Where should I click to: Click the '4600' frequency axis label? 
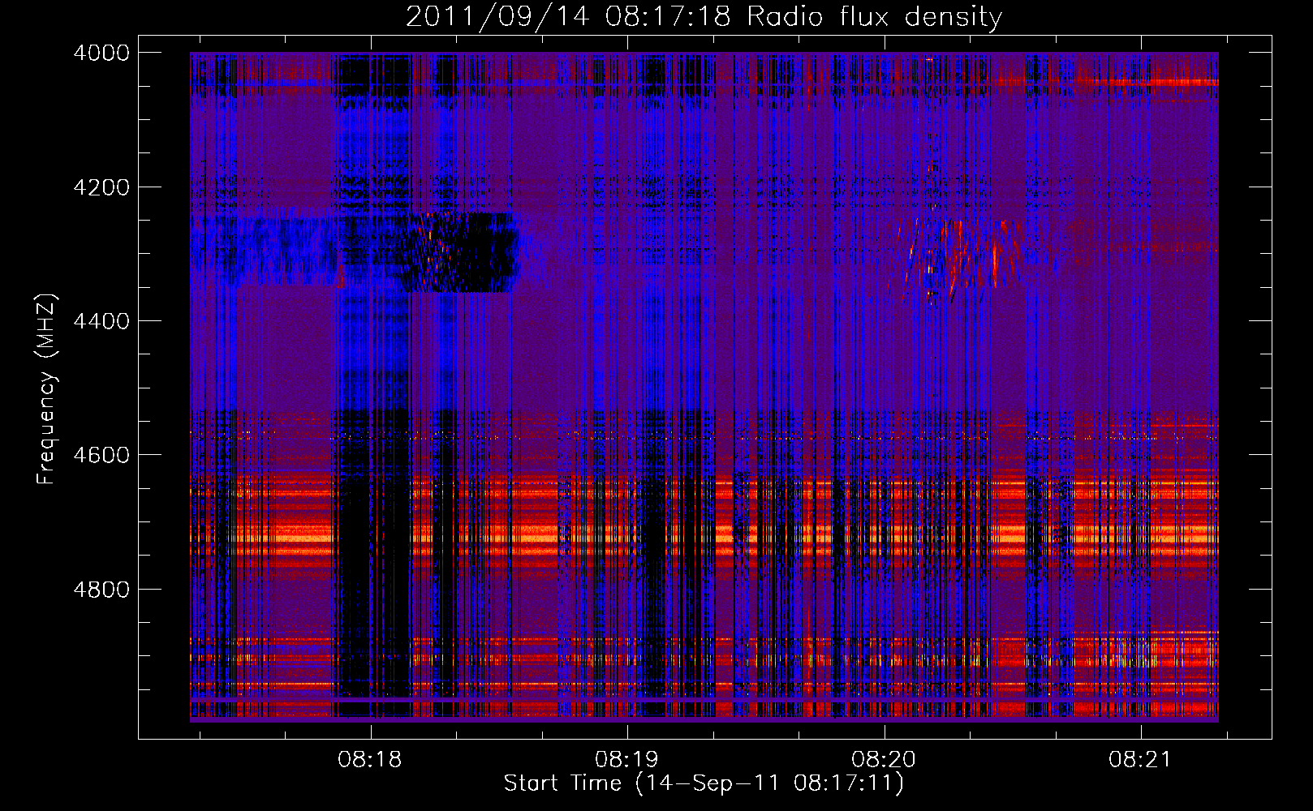101,455
